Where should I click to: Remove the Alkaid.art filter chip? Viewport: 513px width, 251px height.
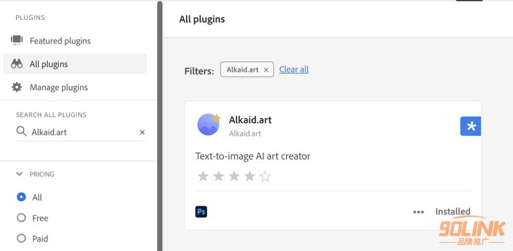[x=266, y=70]
